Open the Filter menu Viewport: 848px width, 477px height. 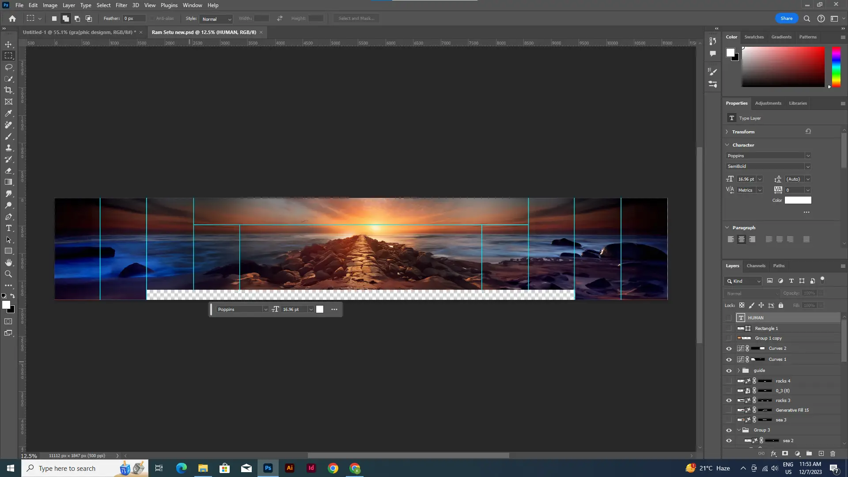point(121,5)
